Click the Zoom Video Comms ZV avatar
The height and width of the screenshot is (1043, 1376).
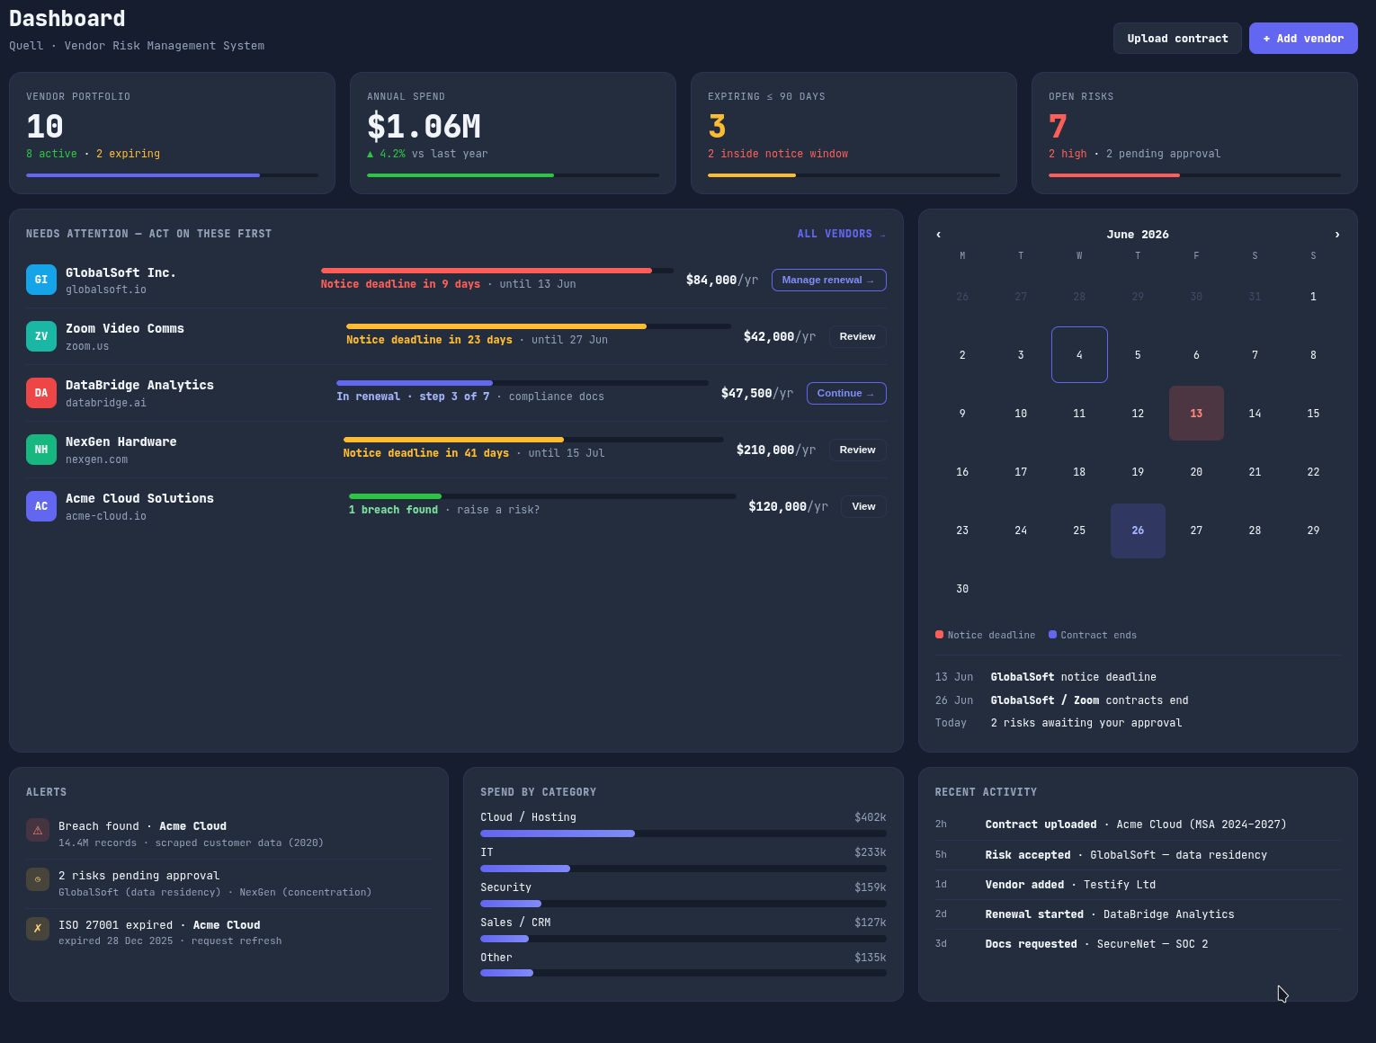[x=41, y=336]
